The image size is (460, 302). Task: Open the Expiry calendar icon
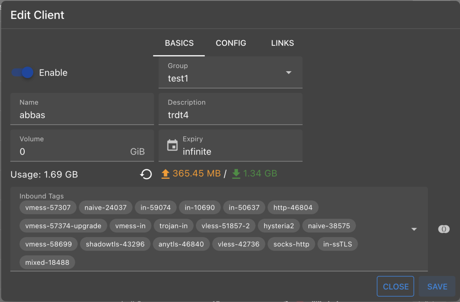[172, 145]
